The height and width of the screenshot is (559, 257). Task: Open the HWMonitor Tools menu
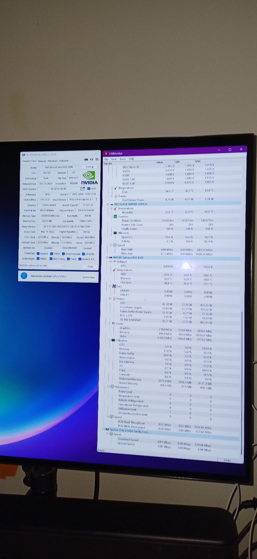[x=123, y=159]
